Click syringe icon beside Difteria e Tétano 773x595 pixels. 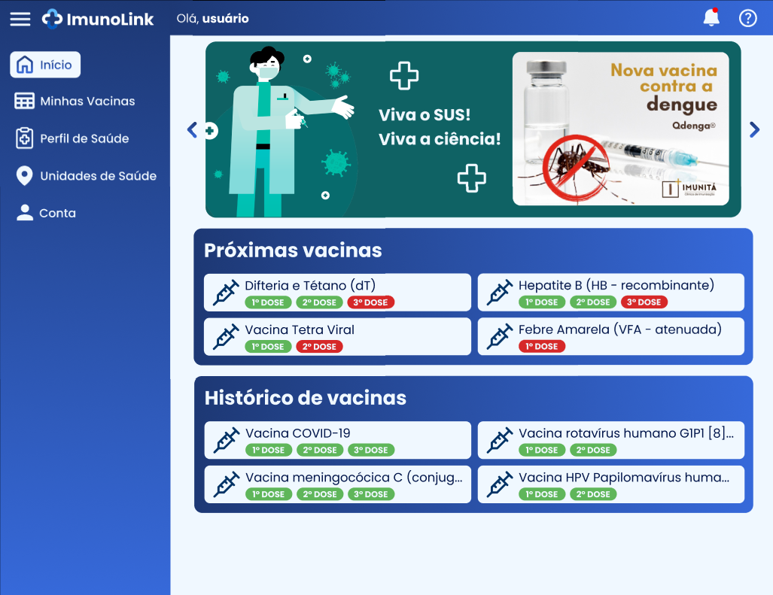pos(225,293)
